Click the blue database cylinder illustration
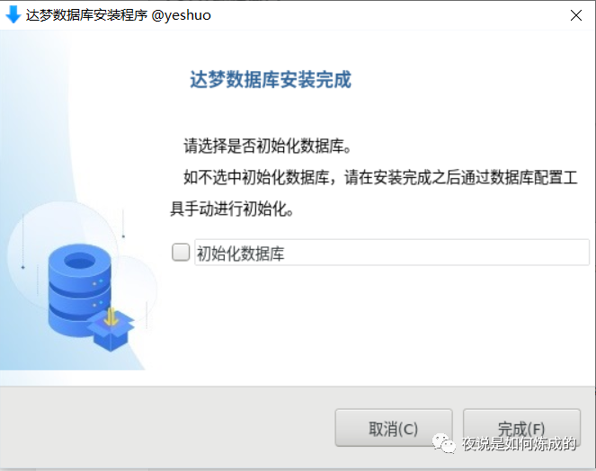 80,289
